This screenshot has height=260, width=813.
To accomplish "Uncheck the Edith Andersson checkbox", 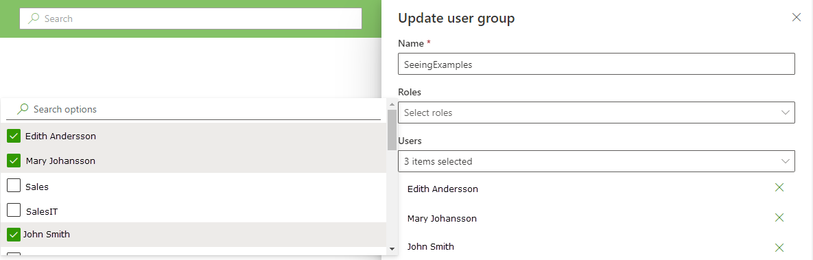I will [x=14, y=136].
